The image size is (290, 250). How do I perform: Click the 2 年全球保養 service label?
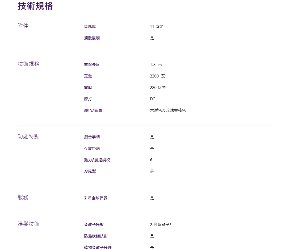click(96, 198)
